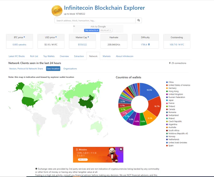Screen dimensions: 214x177
Task: Select Version, Protocol & Network Share view
Action: 26,68
